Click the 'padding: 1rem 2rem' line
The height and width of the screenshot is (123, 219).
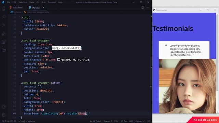39,44
